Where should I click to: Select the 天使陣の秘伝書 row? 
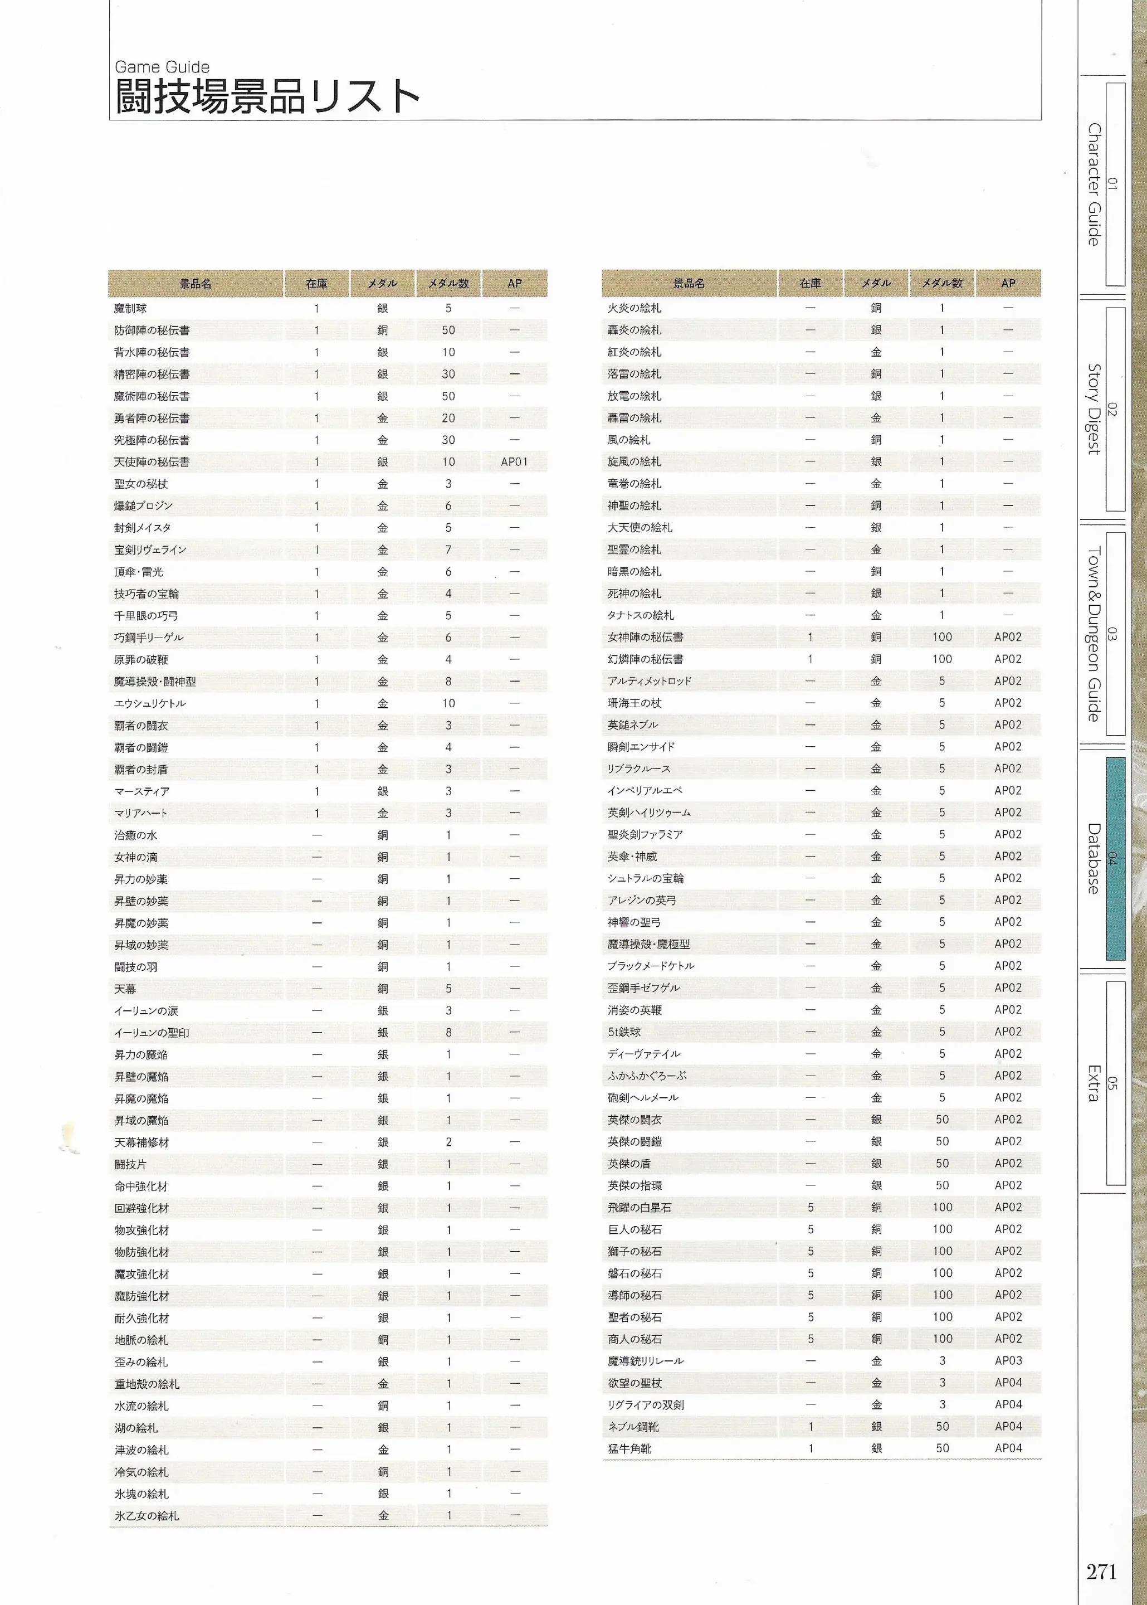click(328, 461)
